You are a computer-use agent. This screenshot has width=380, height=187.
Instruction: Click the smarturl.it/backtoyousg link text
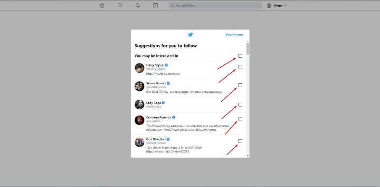coord(202,92)
